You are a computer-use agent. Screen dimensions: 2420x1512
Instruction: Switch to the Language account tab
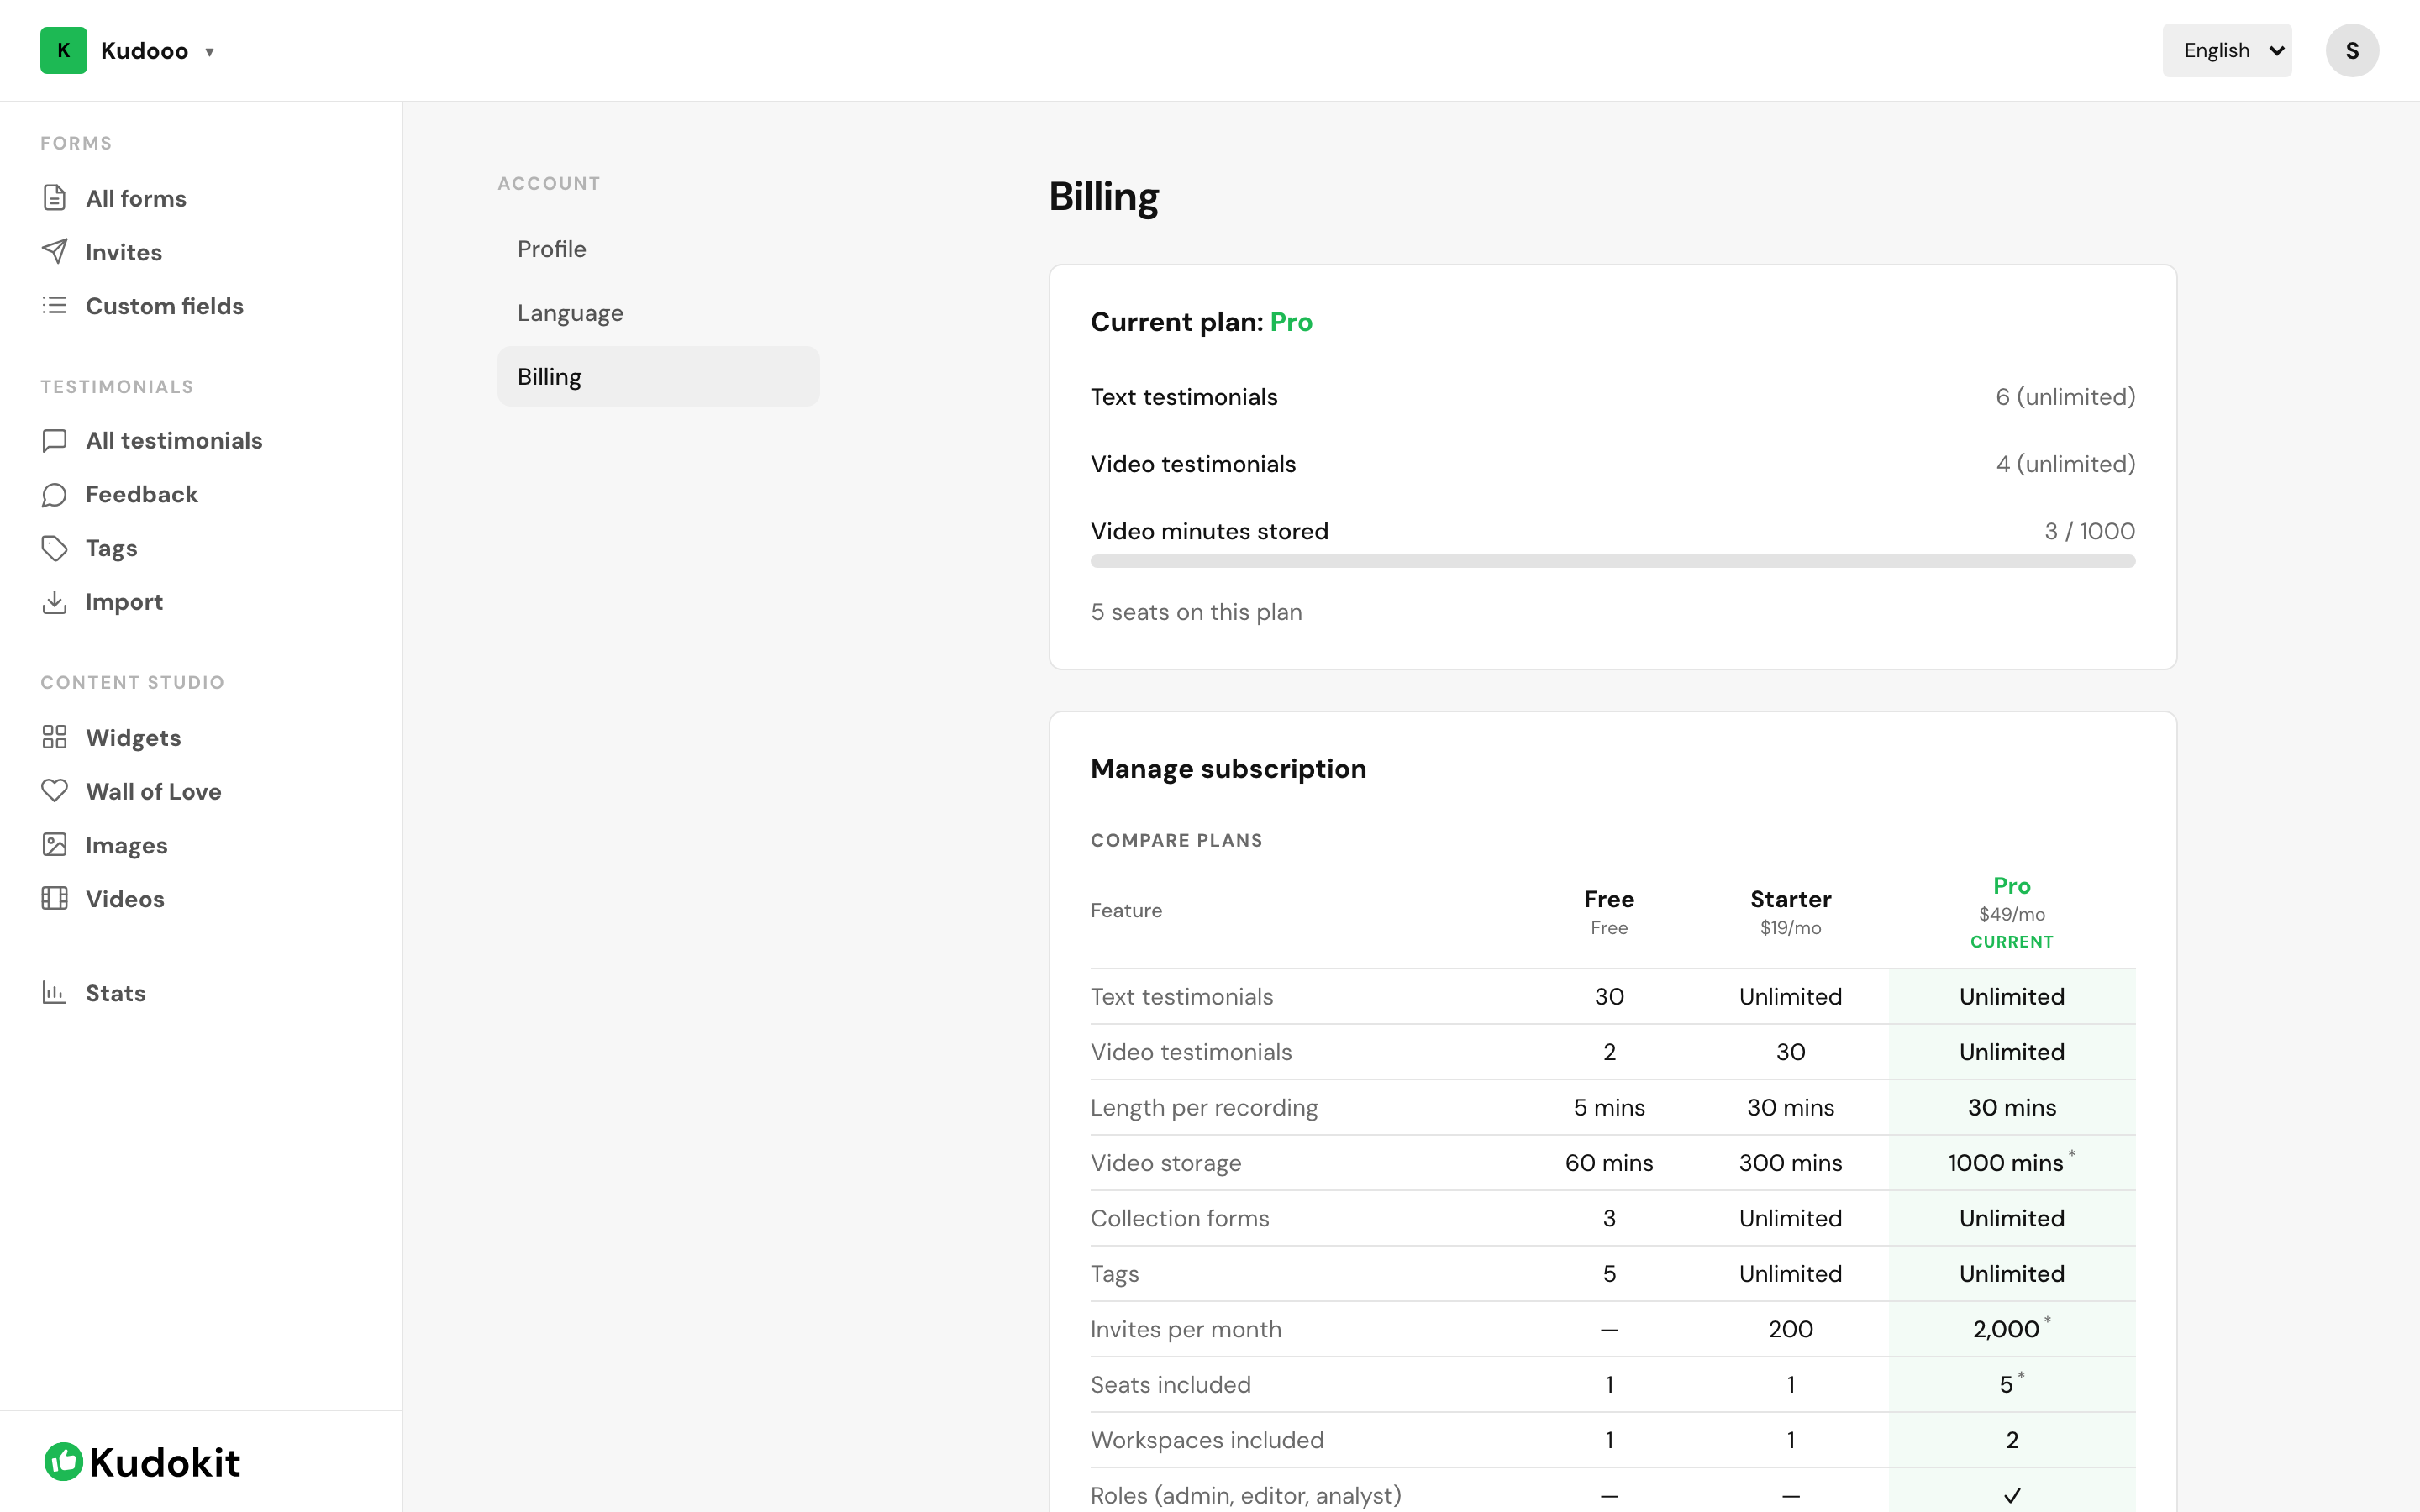coord(658,313)
